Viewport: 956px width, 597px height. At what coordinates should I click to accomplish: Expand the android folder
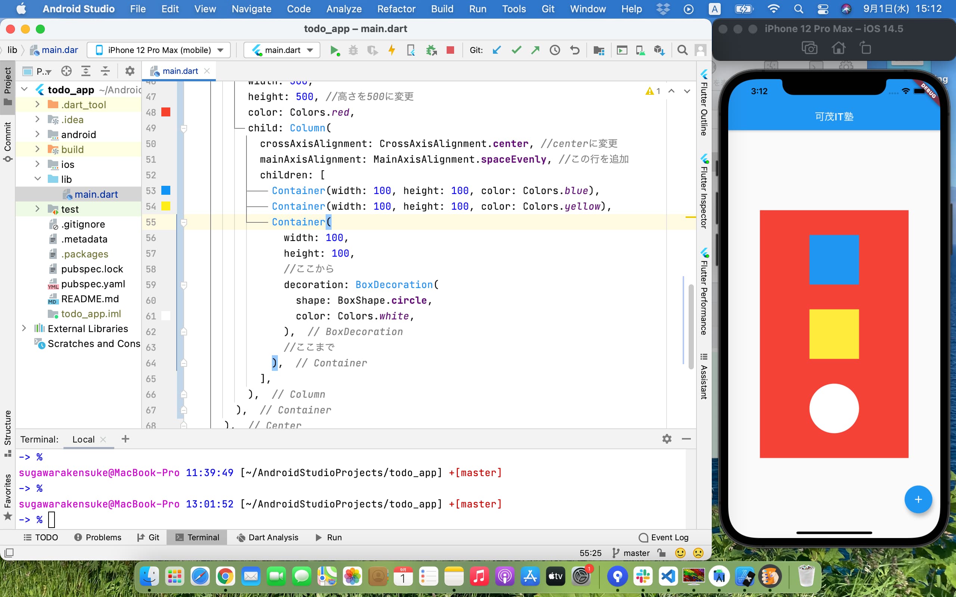pyautogui.click(x=37, y=134)
